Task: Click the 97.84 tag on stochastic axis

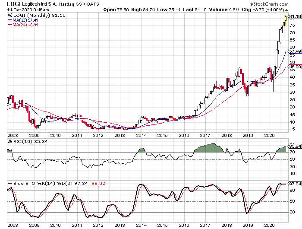Action: (x=295, y=184)
